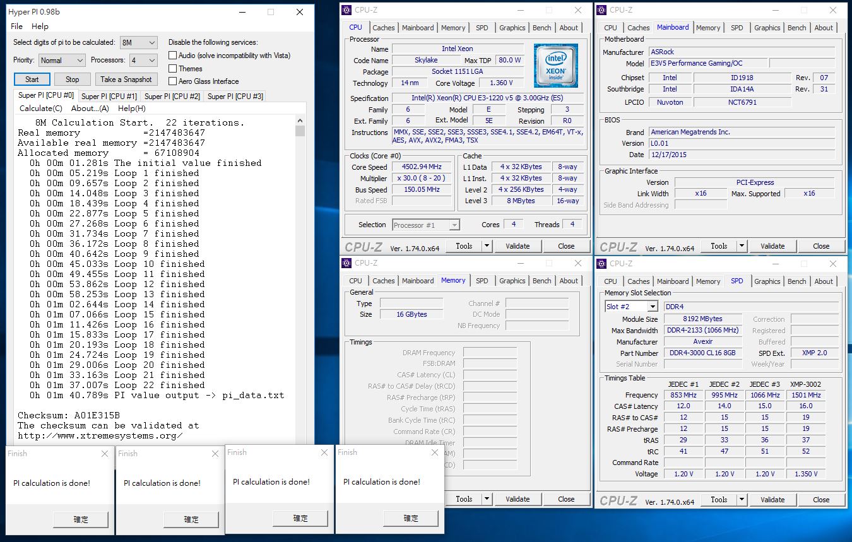Click Validate in the CPU tab window
Viewport: 852px width, 542px height.
point(518,246)
